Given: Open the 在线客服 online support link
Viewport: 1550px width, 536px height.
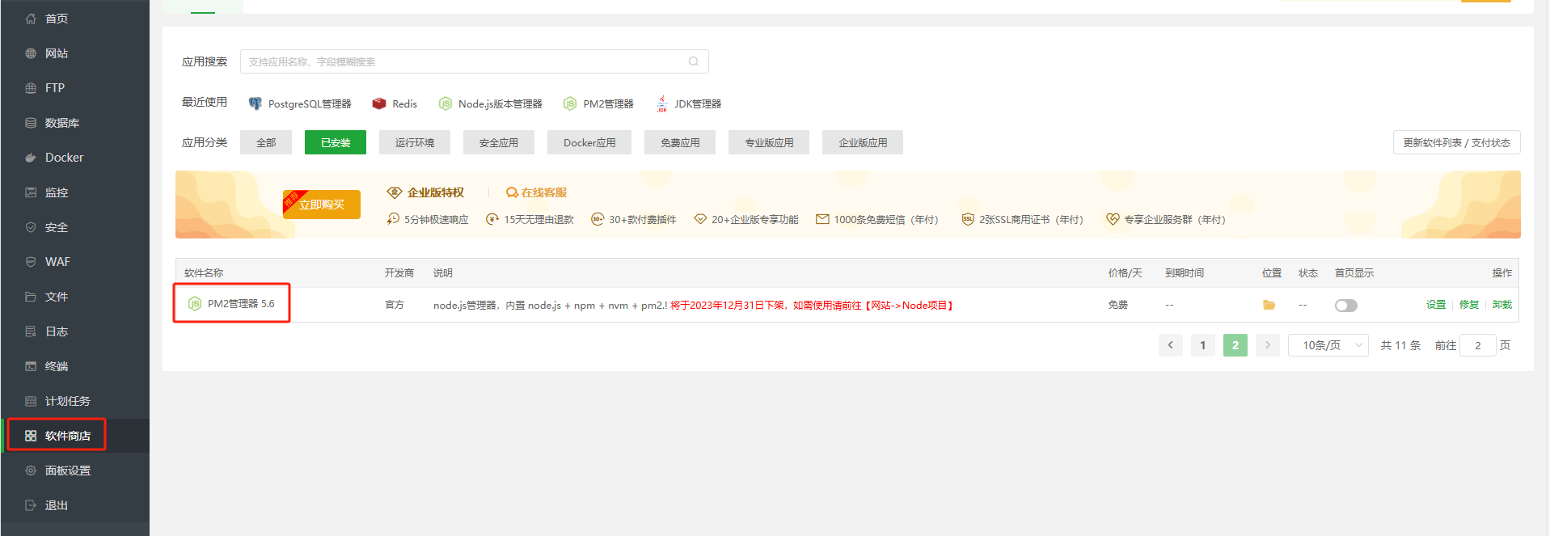Looking at the screenshot, I should pyautogui.click(x=537, y=192).
